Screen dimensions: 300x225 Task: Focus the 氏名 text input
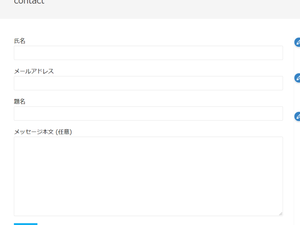tap(148, 53)
